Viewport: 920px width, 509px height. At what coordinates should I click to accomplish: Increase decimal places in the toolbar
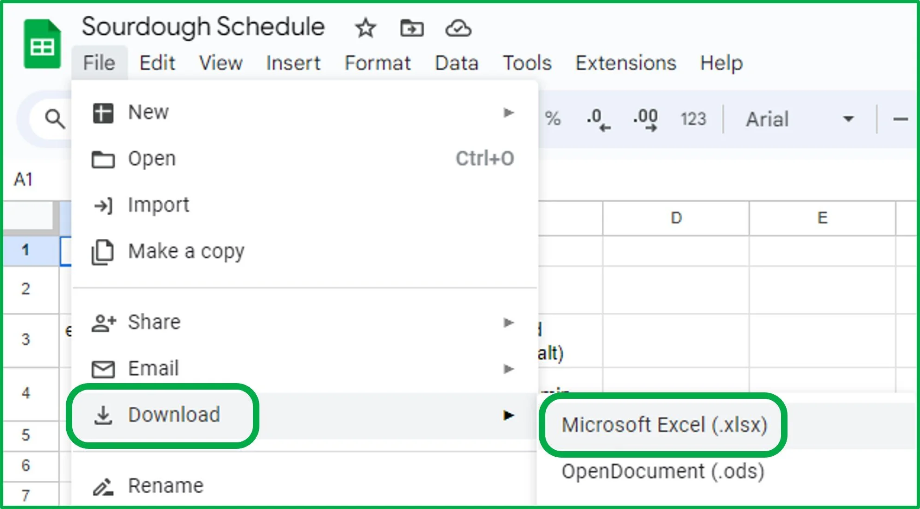[645, 119]
